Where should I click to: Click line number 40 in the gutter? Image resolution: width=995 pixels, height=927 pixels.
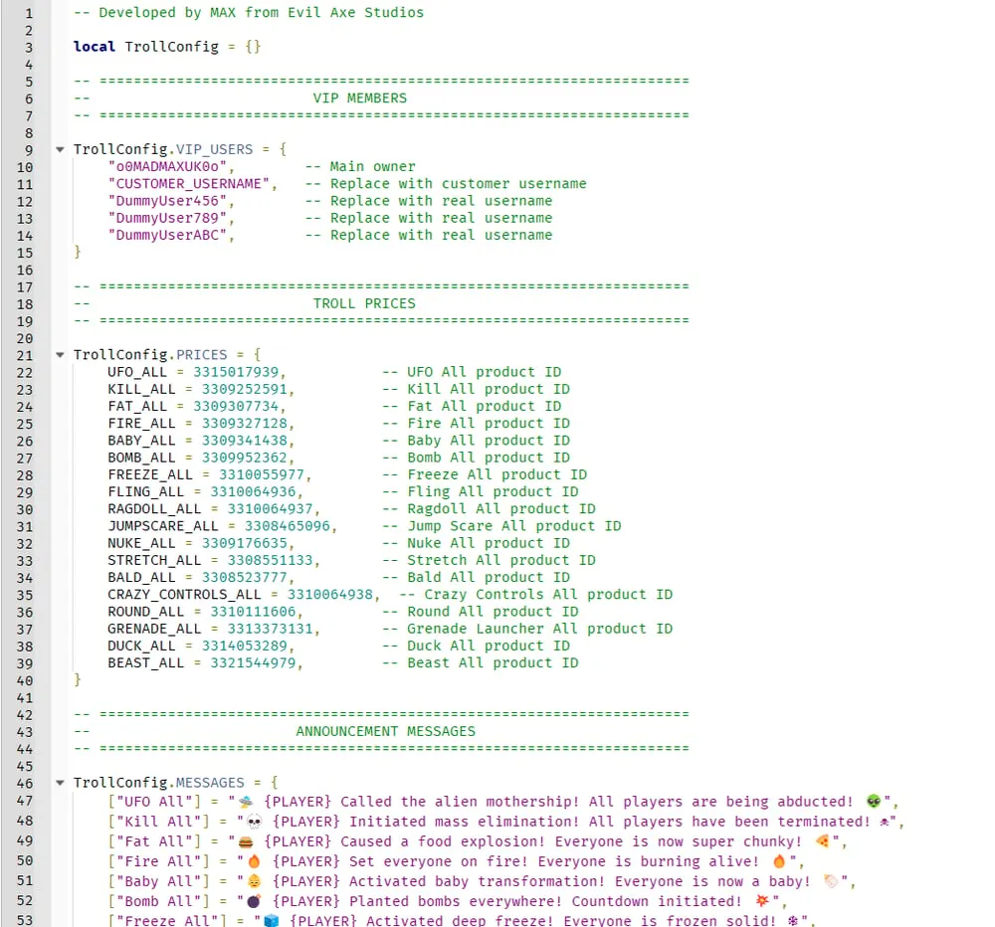coord(24,680)
